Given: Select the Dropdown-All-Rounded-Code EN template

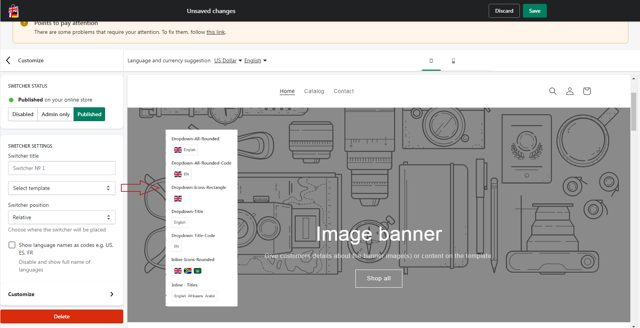Looking at the screenshot, I should click(x=181, y=174).
